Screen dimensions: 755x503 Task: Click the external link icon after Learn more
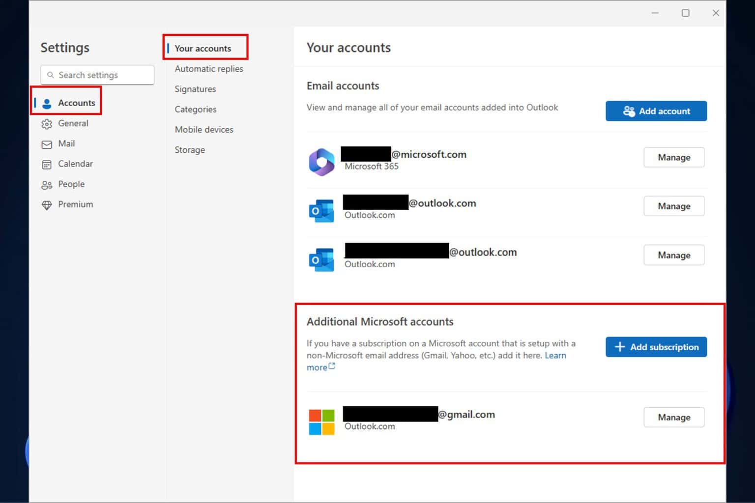click(332, 366)
